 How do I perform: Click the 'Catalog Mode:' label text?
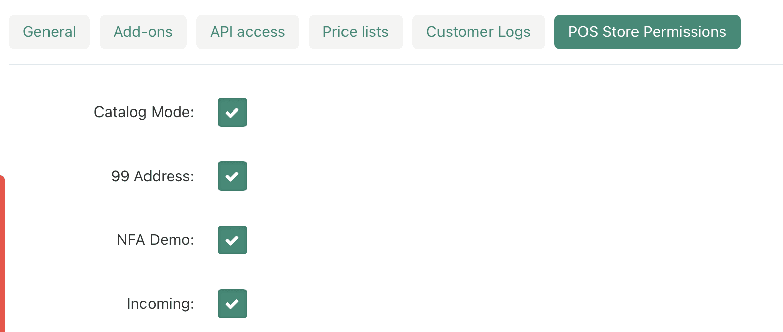(144, 112)
